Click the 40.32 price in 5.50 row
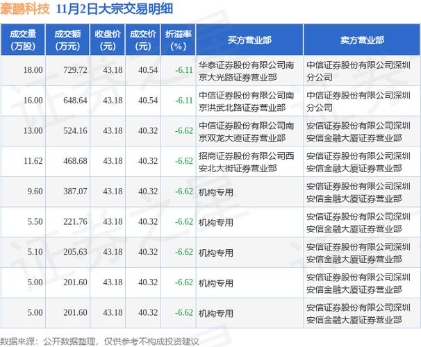 (x=148, y=222)
